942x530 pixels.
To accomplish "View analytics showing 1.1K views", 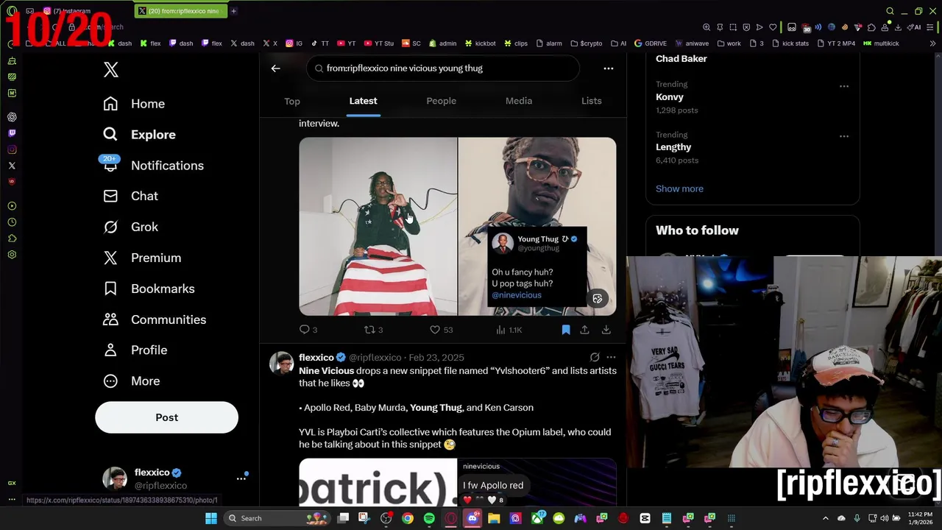I will pyautogui.click(x=509, y=330).
